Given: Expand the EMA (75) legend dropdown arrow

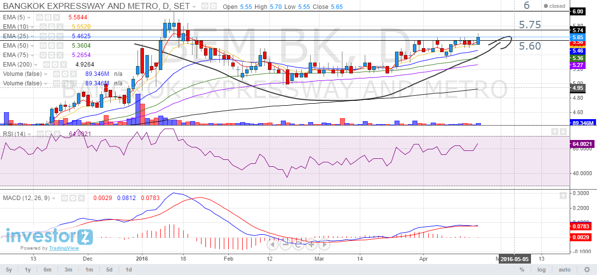Looking at the screenshot, I should point(32,56).
